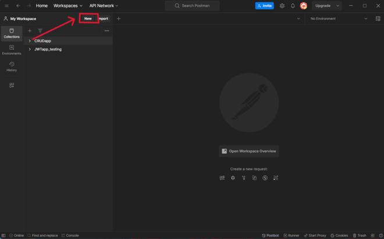
Task: Open the Workspaces dropdown menu
Action: coord(68,6)
